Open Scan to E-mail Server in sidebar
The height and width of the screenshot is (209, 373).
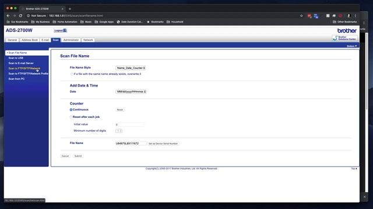tap(21, 63)
